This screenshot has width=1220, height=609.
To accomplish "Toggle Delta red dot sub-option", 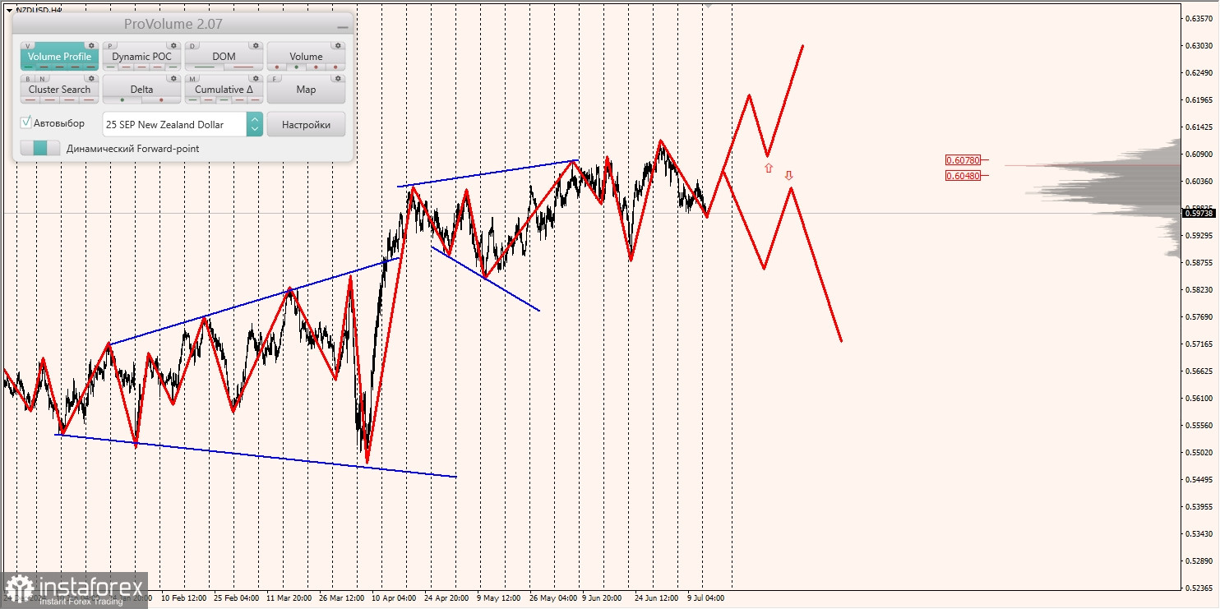I will click(x=161, y=99).
